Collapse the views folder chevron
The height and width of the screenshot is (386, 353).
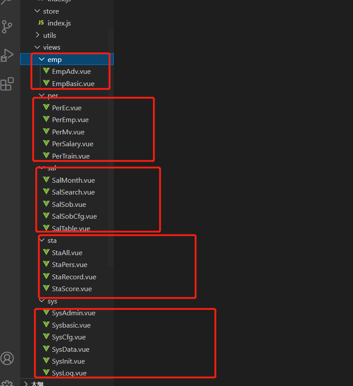37,47
